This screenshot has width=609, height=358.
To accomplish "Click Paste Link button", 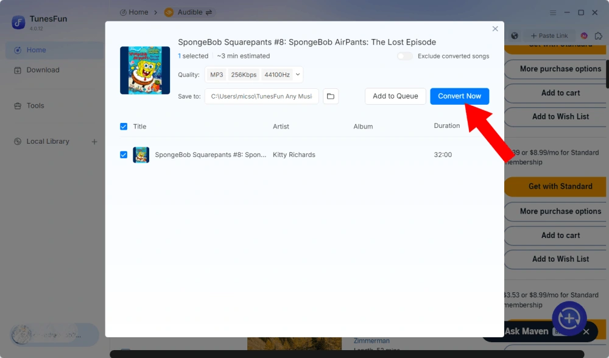I will click(x=549, y=36).
